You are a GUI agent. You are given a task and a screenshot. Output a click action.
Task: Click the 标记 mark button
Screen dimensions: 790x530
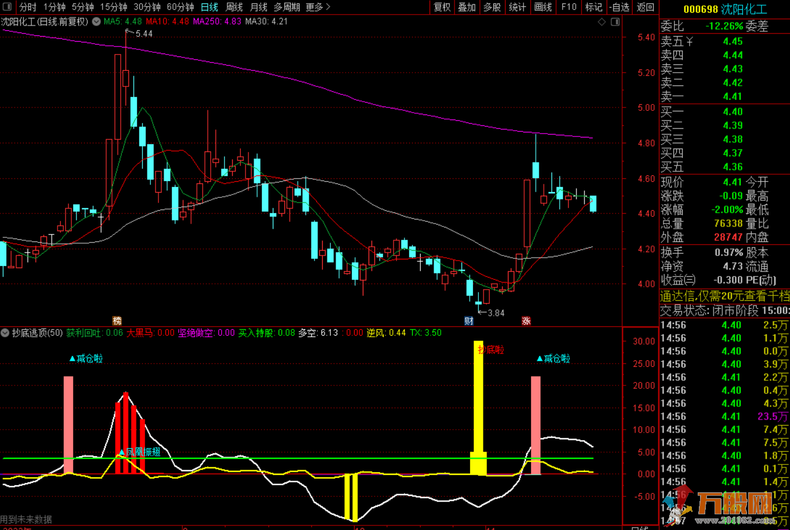(594, 7)
